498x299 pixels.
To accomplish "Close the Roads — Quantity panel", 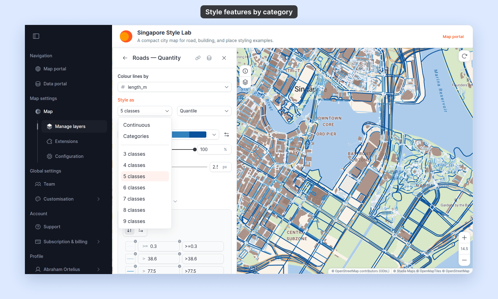I will pos(224,58).
